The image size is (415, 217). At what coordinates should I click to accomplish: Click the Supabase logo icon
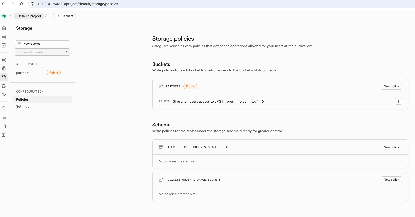4,16
